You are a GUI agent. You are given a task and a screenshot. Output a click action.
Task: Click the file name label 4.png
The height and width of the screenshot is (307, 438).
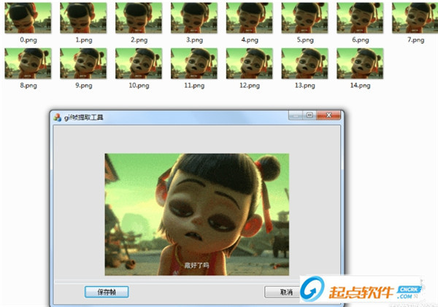tap(250, 40)
